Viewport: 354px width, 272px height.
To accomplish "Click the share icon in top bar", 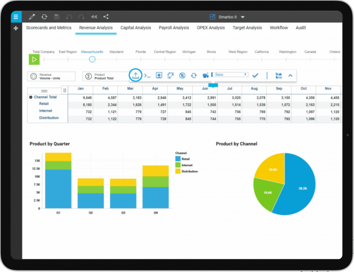I will (106, 17).
